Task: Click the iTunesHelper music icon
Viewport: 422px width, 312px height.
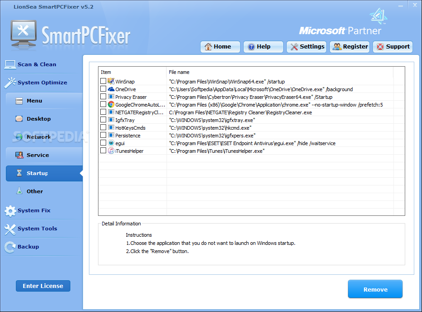Action: point(111,151)
